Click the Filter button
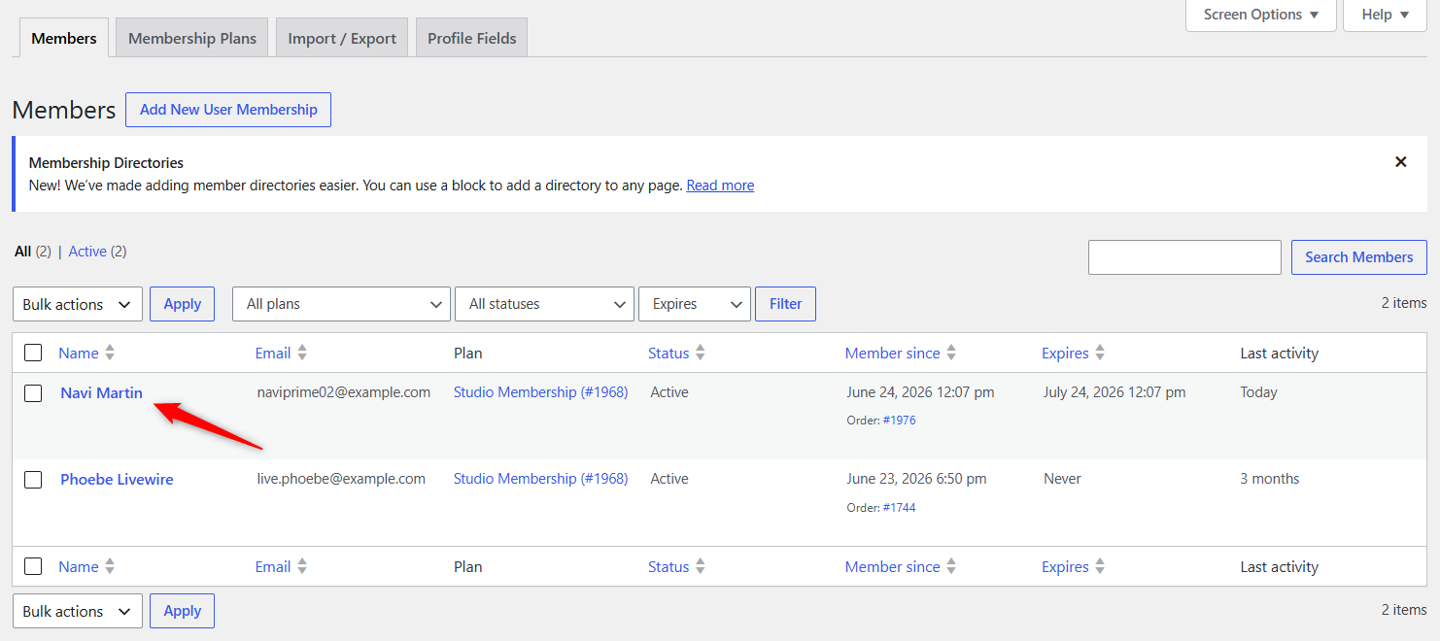This screenshot has width=1440, height=641. (x=785, y=304)
